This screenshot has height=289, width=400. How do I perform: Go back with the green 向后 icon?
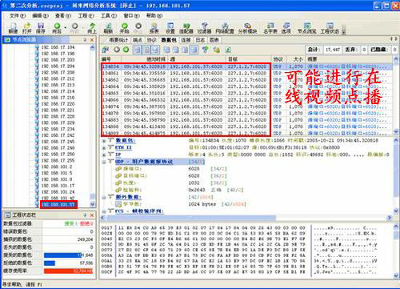pos(57,28)
